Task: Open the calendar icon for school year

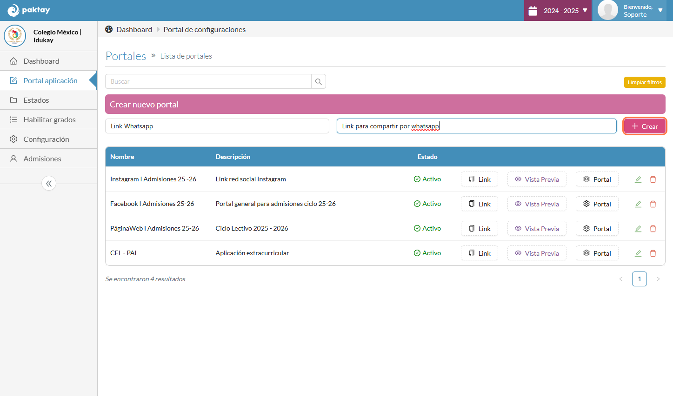Action: [x=533, y=11]
